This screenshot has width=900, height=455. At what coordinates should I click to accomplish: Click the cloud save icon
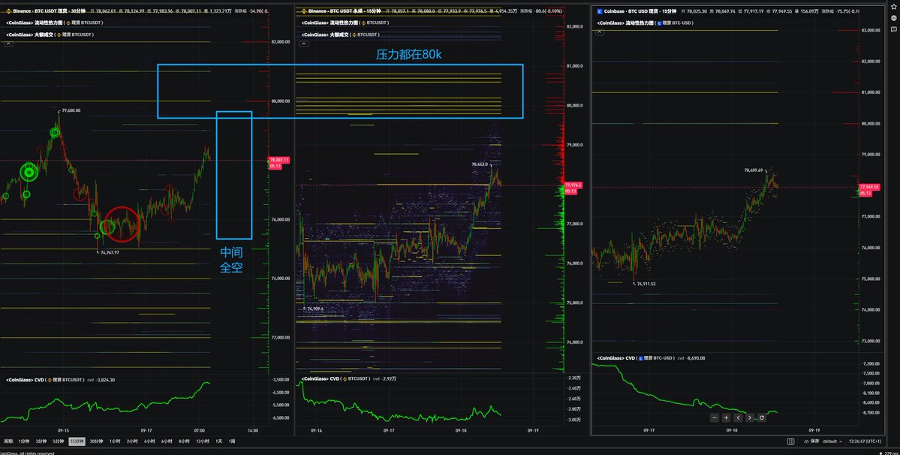(806, 441)
